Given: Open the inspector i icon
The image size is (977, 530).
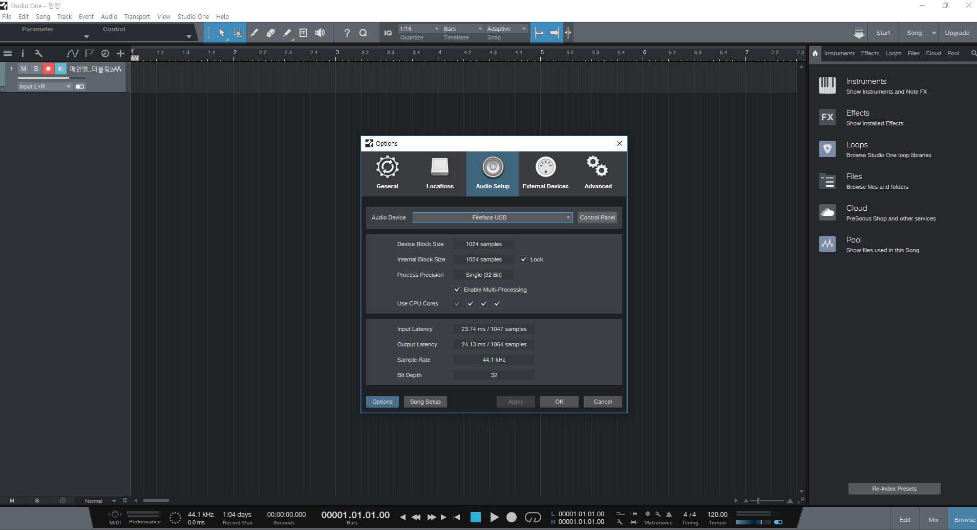Looking at the screenshot, I should coord(23,53).
